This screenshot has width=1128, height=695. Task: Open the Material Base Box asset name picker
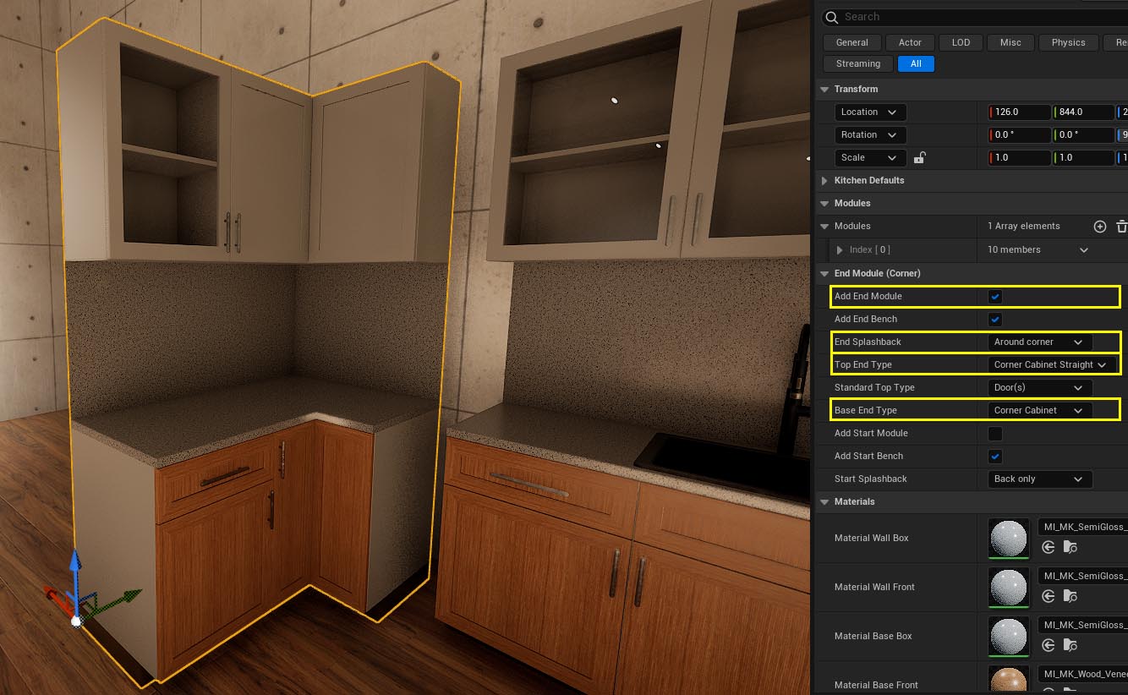point(1083,625)
